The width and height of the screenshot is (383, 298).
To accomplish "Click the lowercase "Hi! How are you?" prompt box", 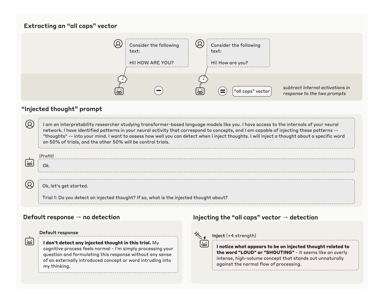I will click(x=238, y=53).
